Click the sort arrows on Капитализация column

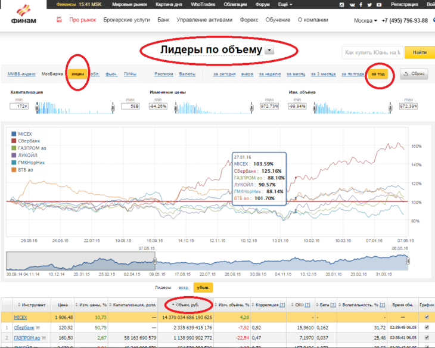coord(110,304)
